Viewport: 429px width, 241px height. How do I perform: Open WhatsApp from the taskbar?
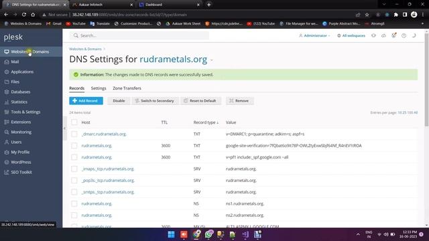coord(208,234)
